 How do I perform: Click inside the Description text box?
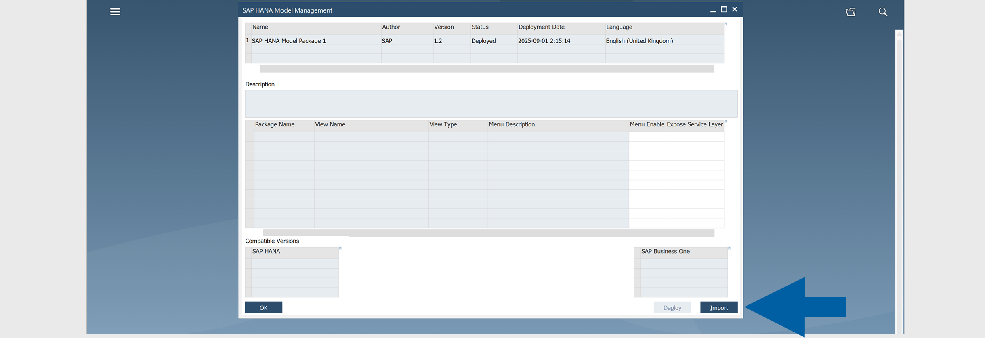pos(491,103)
